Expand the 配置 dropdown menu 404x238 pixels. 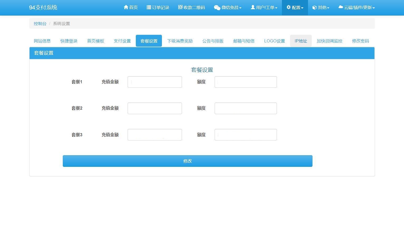tap(295, 7)
